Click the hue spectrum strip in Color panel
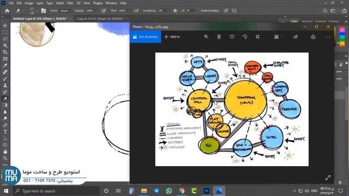The width and height of the screenshot is (349, 196). click(342, 36)
